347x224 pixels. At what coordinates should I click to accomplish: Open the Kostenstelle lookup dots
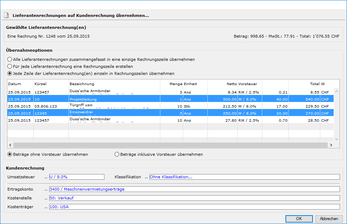(46, 198)
